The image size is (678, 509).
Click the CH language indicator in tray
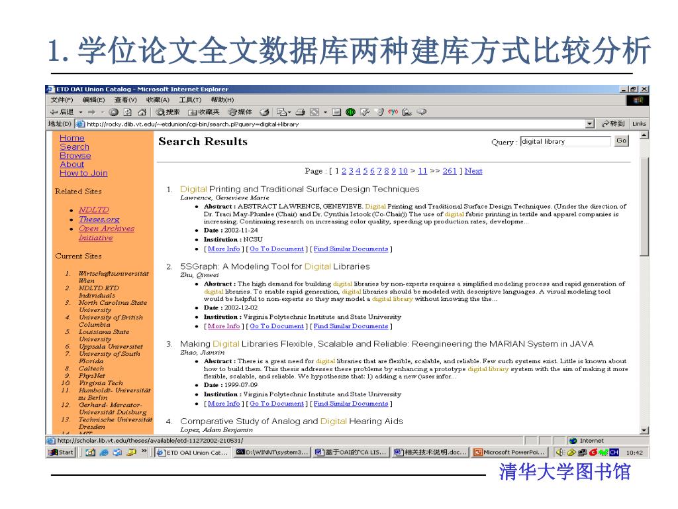614,452
